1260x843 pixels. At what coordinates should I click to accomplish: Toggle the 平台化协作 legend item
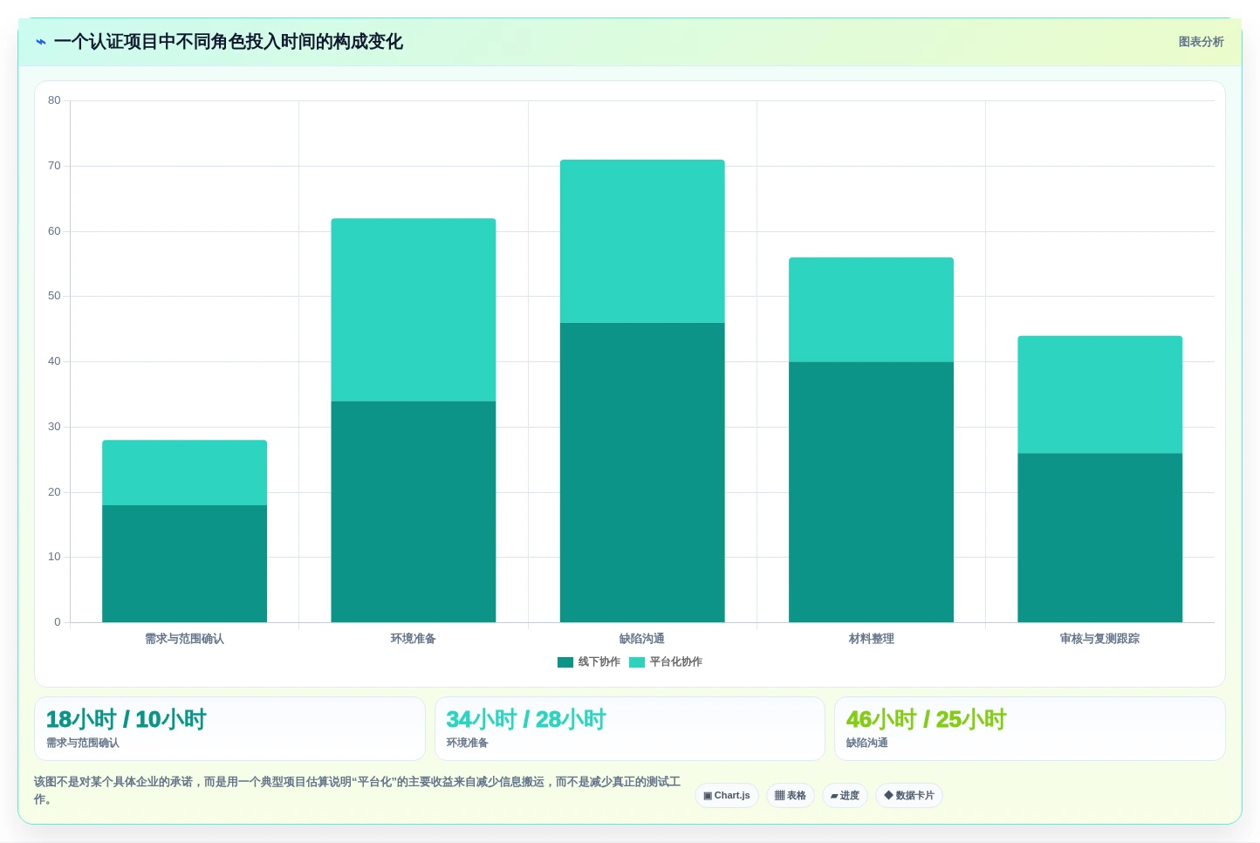click(x=666, y=661)
